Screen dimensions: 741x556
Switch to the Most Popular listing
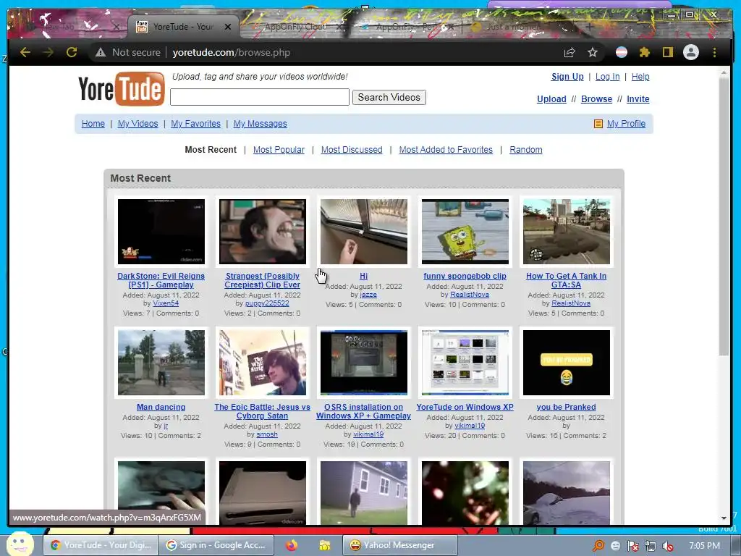[279, 149]
